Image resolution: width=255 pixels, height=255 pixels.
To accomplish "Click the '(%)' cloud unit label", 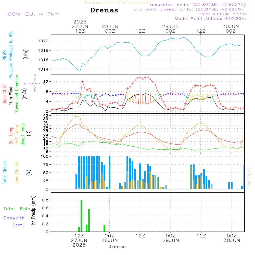I will pos(29,173).
